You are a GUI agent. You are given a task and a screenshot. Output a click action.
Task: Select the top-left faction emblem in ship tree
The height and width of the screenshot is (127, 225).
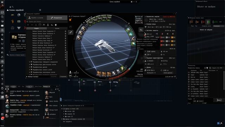13,15
